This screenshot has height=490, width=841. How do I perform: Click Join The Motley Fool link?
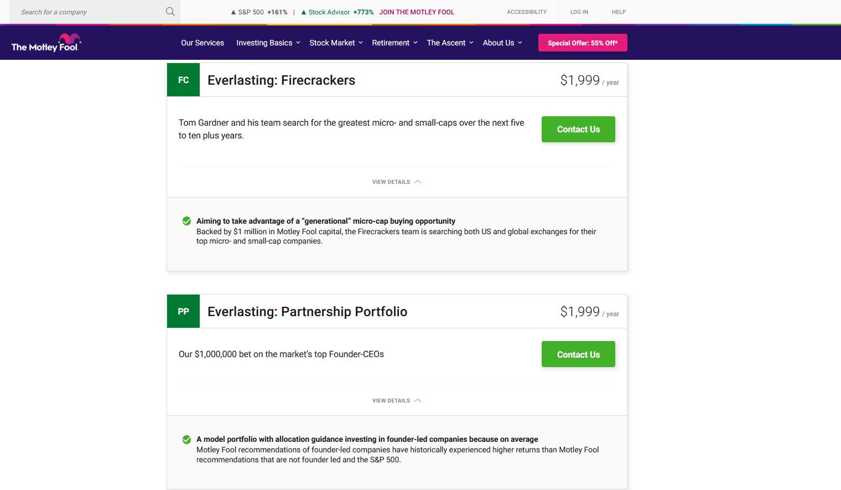(417, 12)
